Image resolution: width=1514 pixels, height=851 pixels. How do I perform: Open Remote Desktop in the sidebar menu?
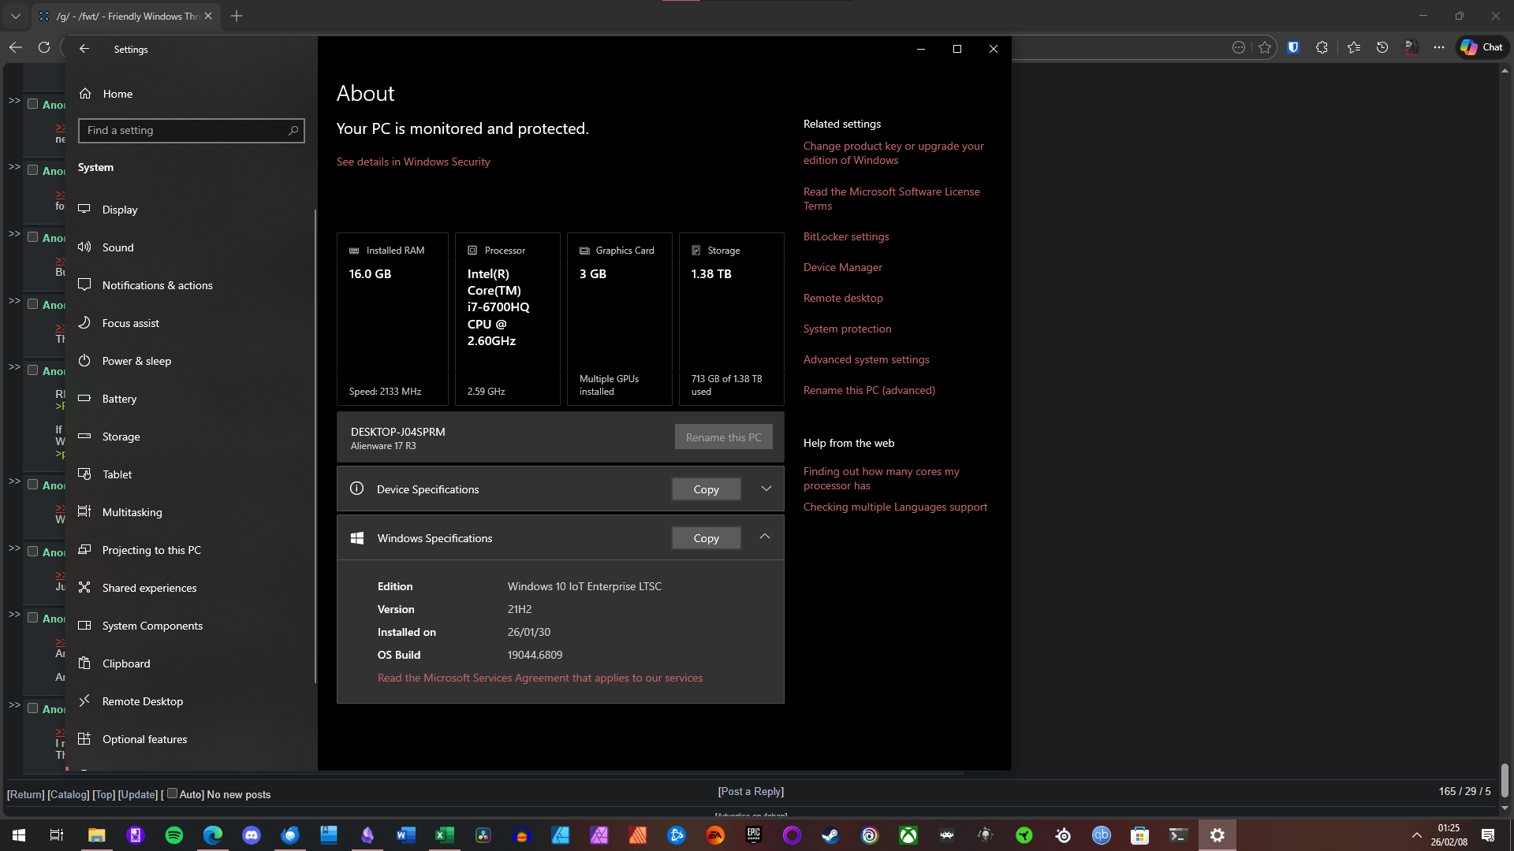tap(142, 701)
